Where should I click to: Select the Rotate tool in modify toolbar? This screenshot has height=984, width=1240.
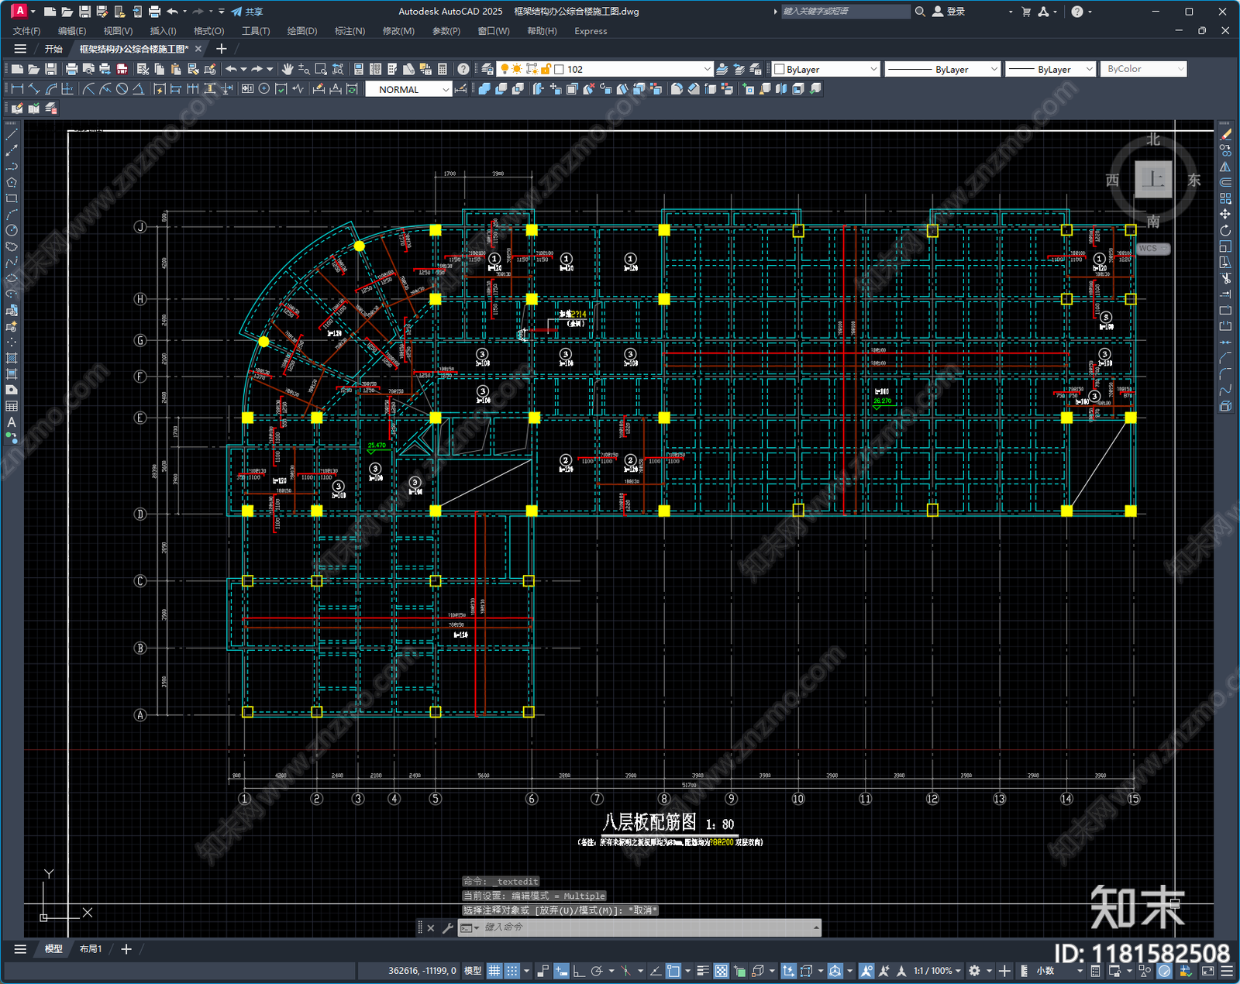pos(1226,230)
